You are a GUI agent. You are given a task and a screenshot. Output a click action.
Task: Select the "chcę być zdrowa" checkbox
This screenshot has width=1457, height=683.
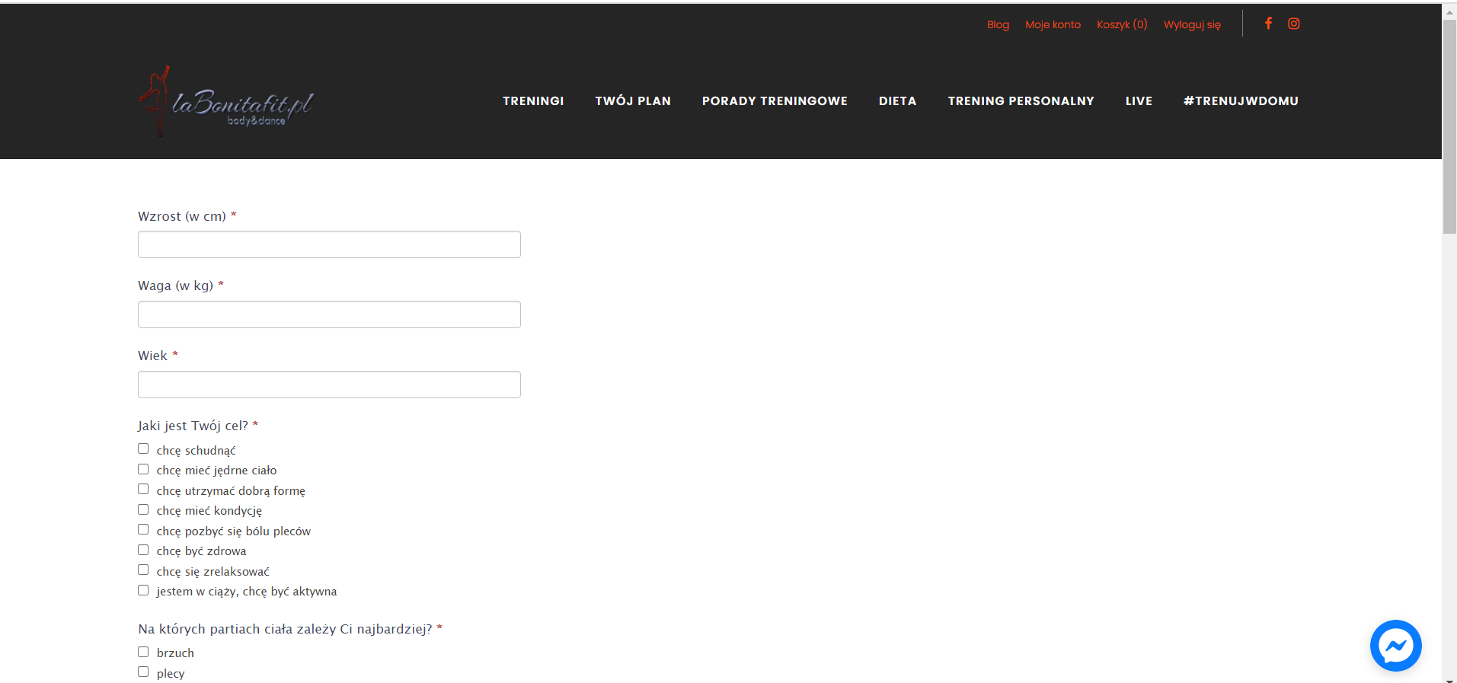tap(143, 551)
